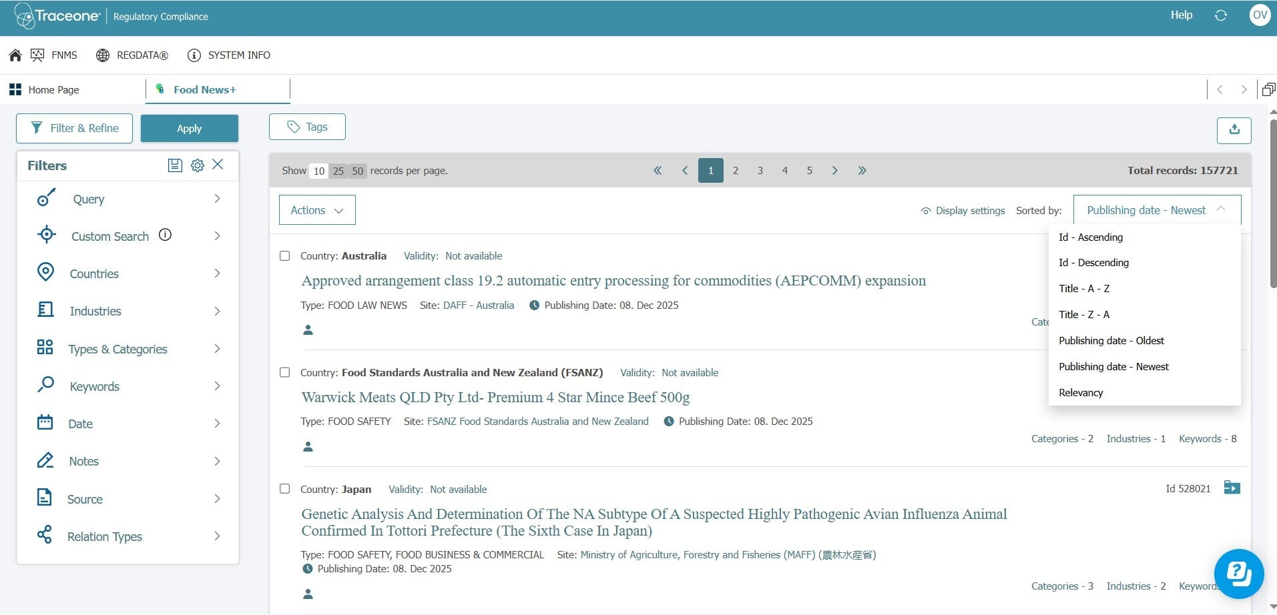Click the Keywords magnifier icon
The image size is (1277, 615).
pyautogui.click(x=45, y=385)
